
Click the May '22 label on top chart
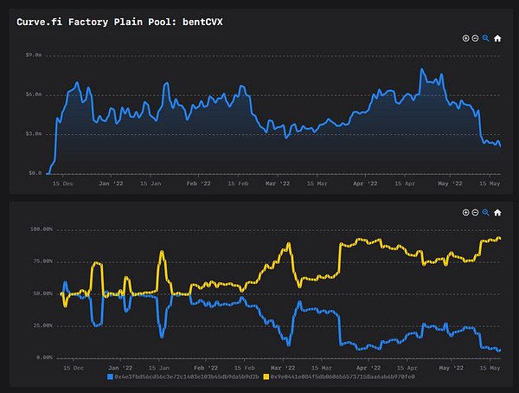coord(450,184)
